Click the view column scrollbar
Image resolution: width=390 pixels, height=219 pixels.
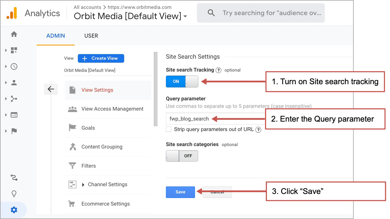[155, 89]
